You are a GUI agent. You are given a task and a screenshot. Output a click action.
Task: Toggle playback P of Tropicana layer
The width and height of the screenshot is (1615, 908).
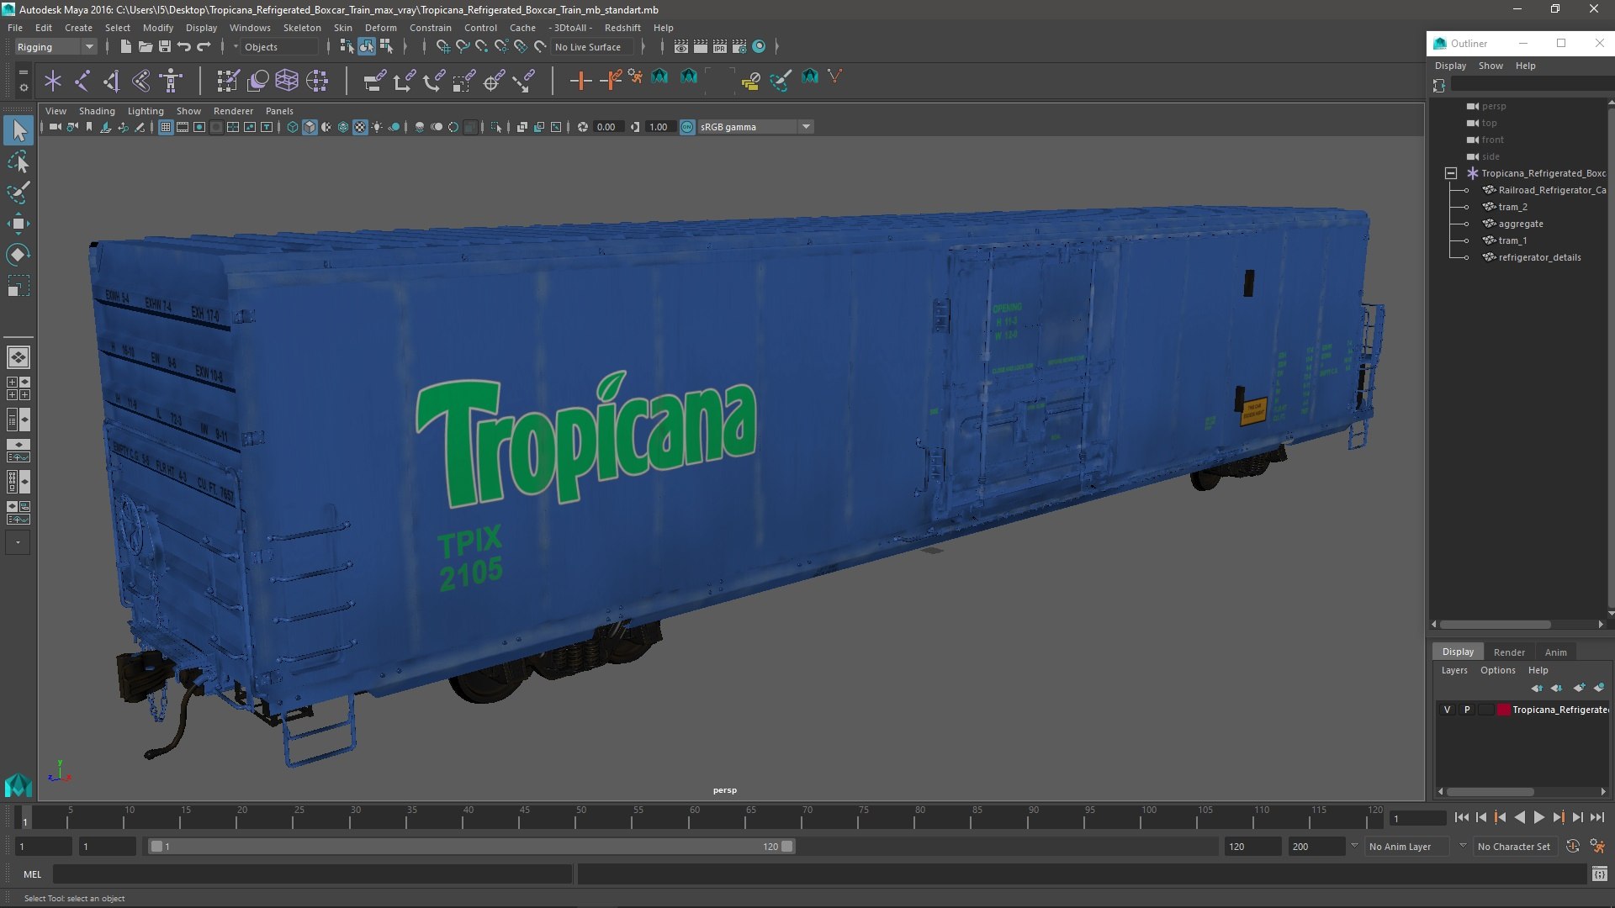click(x=1467, y=710)
